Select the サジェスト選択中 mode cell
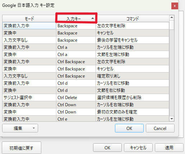 (x=29, y=98)
